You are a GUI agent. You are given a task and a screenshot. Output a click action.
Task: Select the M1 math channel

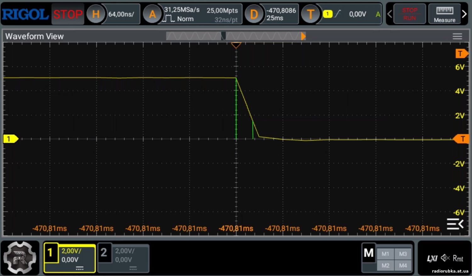(x=385, y=254)
